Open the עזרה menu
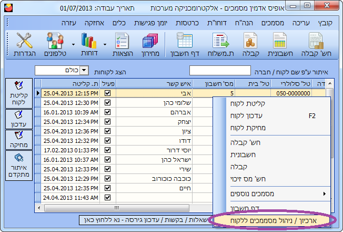 point(69,23)
